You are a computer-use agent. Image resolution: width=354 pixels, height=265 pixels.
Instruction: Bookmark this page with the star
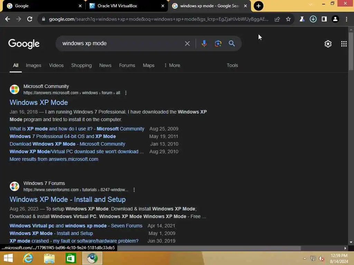point(288,19)
